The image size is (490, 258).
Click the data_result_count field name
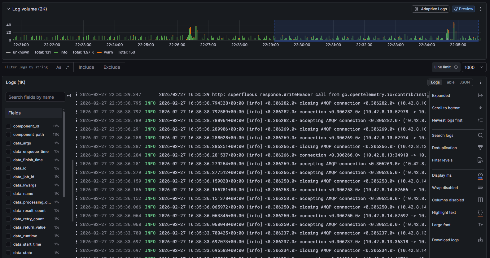(29, 211)
